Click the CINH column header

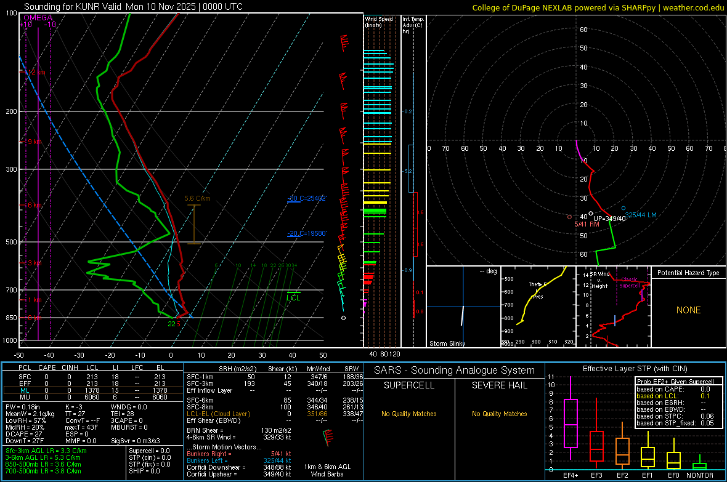[x=70, y=368]
